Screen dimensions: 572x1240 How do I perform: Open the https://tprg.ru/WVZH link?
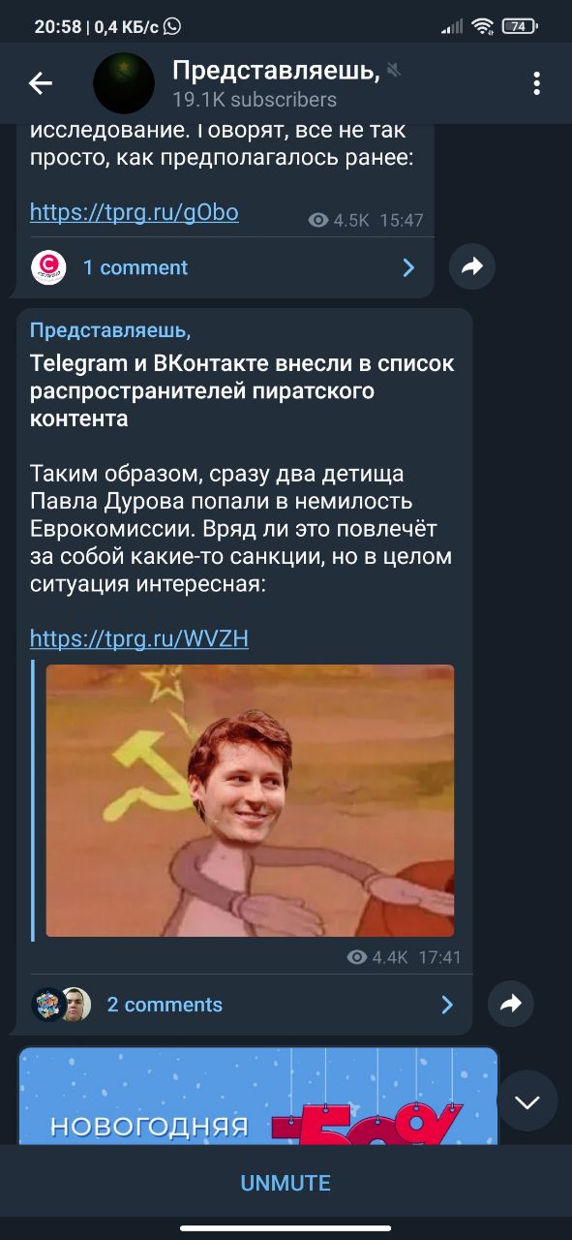coord(139,638)
